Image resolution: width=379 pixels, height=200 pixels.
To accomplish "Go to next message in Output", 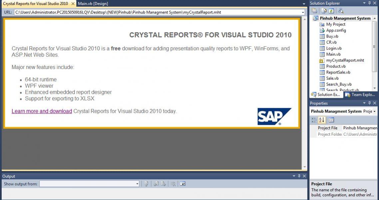I will pyautogui.click(x=164, y=184).
